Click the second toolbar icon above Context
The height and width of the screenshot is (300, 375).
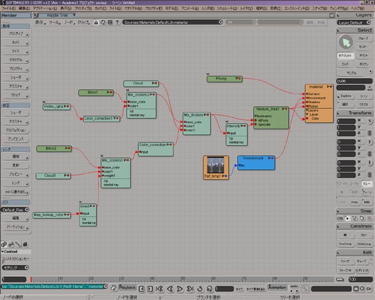tap(11, 244)
